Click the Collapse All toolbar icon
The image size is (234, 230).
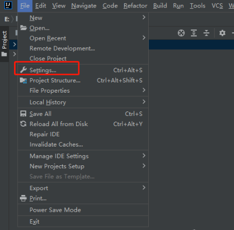(207, 33)
